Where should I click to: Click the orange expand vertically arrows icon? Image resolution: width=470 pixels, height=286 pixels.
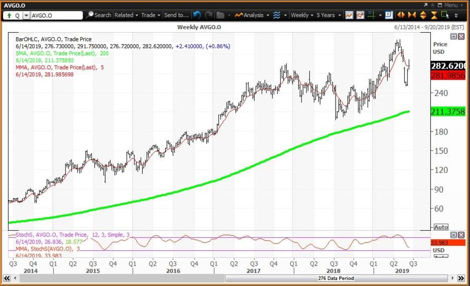[x=423, y=15]
